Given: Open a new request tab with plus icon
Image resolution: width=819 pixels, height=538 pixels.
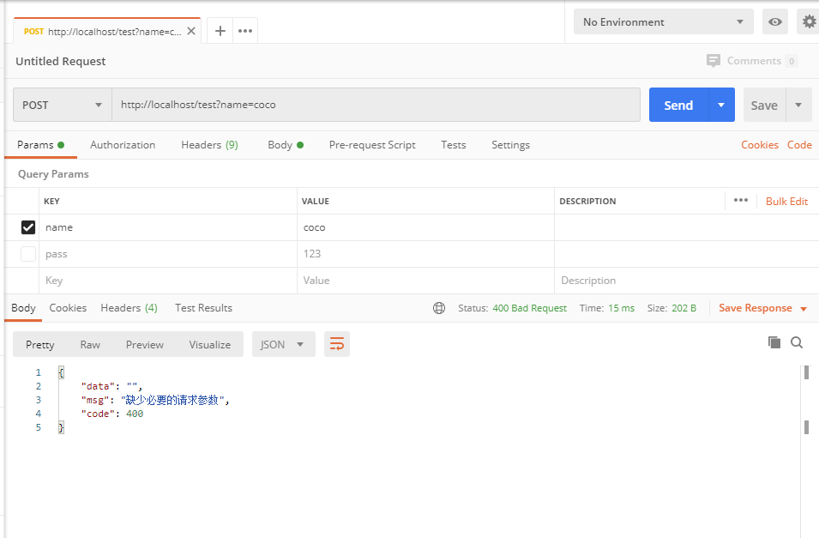Looking at the screenshot, I should click(220, 31).
